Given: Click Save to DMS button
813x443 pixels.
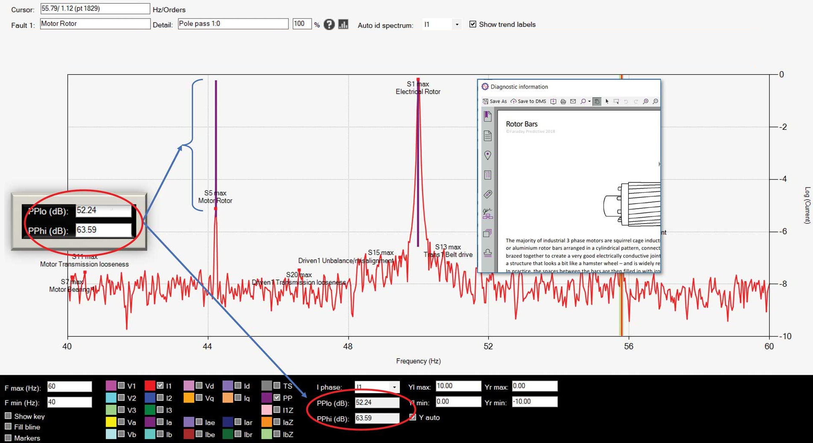Looking at the screenshot, I should coord(528,101).
